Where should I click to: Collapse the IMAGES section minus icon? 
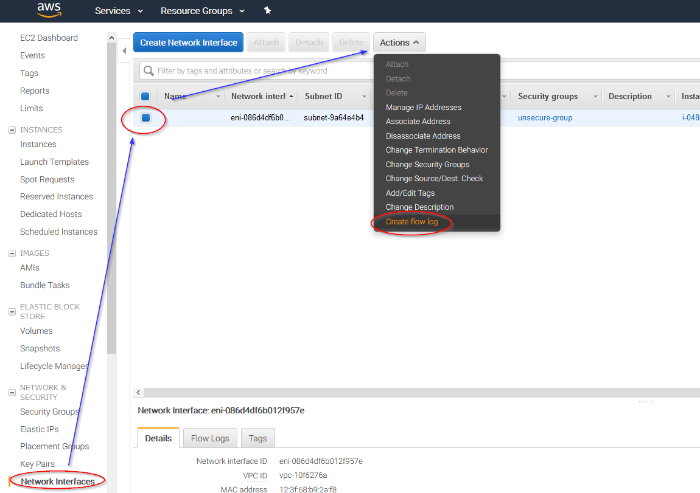click(x=12, y=253)
